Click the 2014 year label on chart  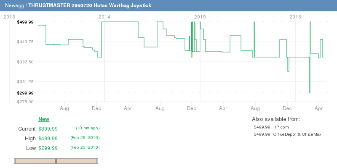coord(104,17)
